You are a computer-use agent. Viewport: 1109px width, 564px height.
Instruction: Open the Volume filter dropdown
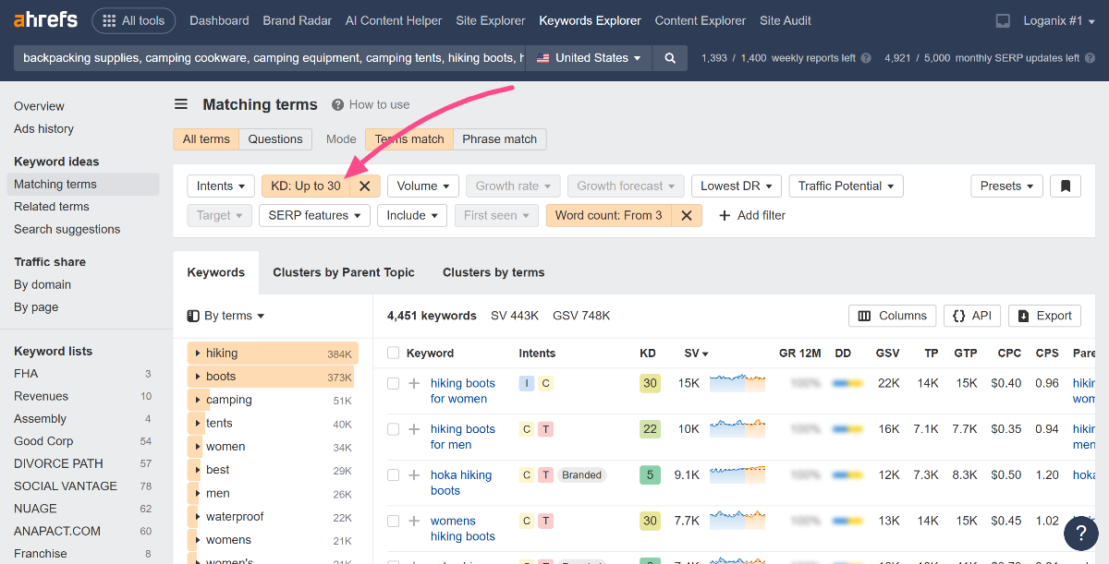point(423,186)
